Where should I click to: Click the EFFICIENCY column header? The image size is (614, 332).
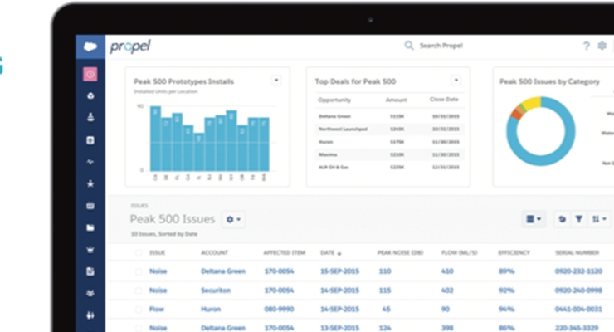pyautogui.click(x=514, y=253)
